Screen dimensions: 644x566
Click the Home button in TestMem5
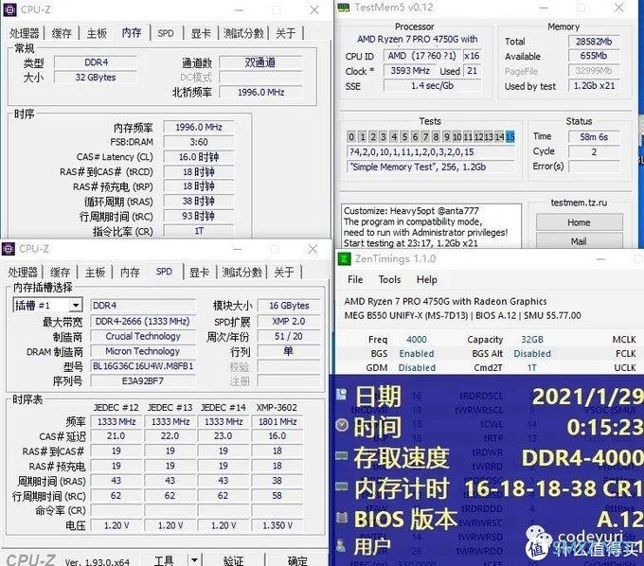(579, 222)
